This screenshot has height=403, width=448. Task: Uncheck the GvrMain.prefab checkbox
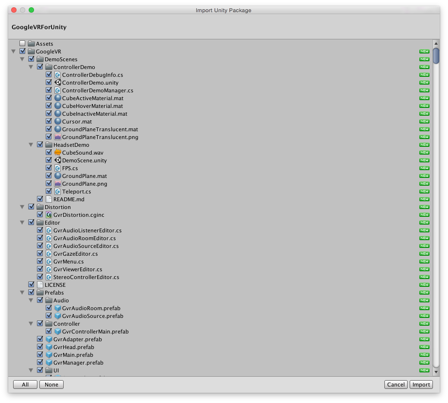click(40, 354)
